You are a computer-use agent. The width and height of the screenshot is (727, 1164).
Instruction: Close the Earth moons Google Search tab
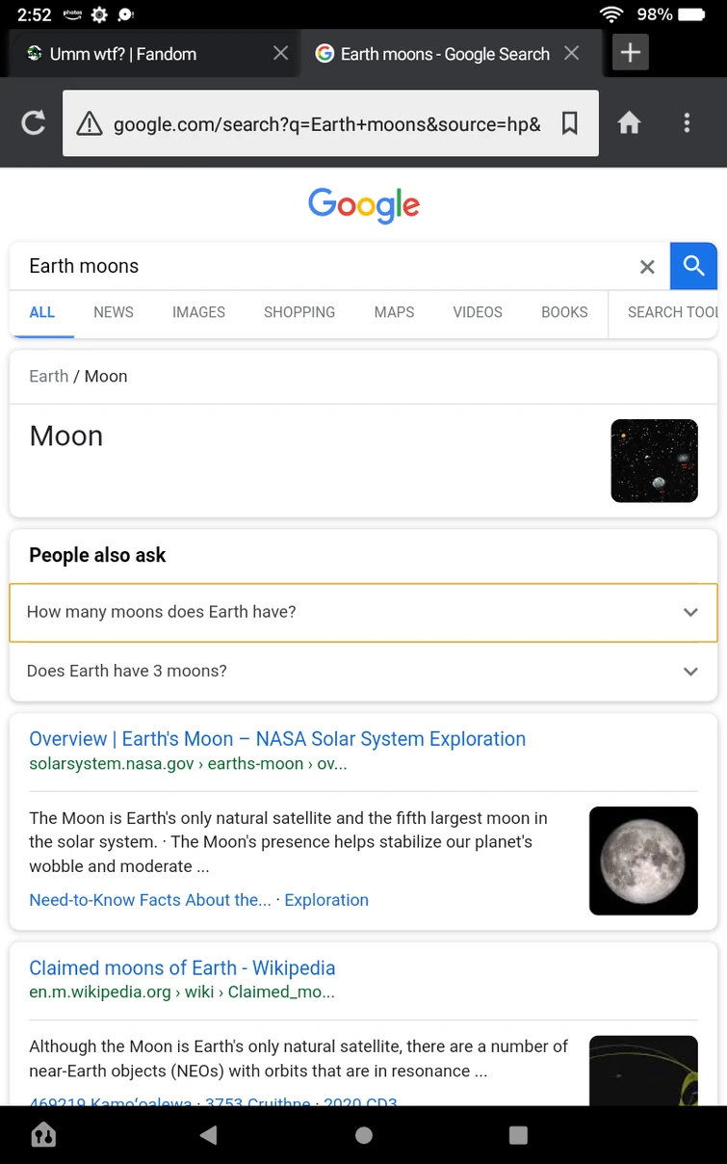pyautogui.click(x=572, y=53)
